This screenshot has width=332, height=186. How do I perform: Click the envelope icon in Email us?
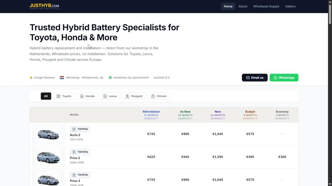[248, 78]
